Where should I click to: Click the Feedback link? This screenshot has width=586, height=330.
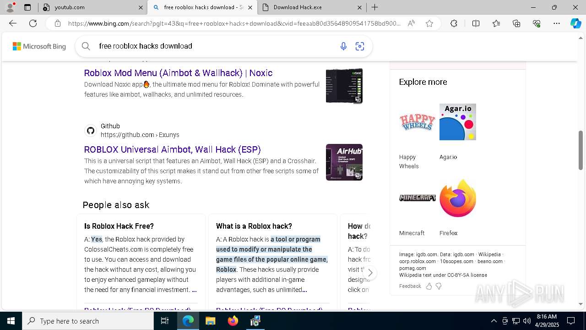[410, 286]
